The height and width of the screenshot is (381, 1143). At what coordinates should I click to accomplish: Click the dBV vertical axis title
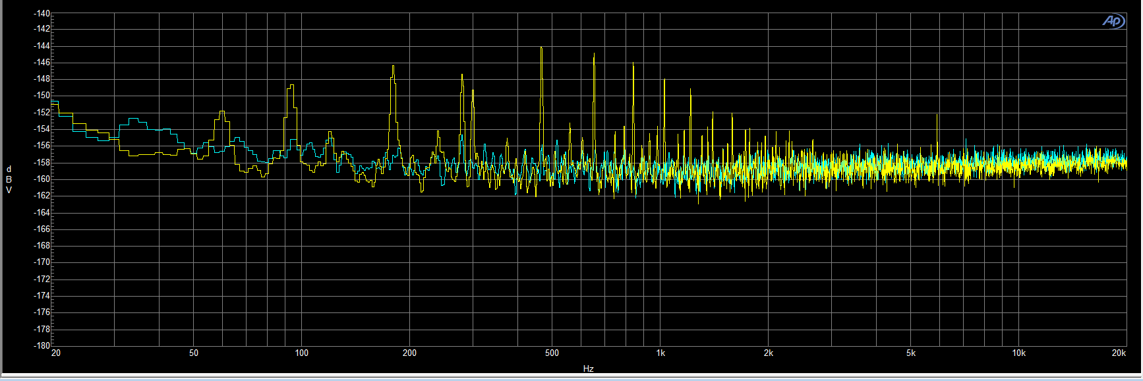9,180
